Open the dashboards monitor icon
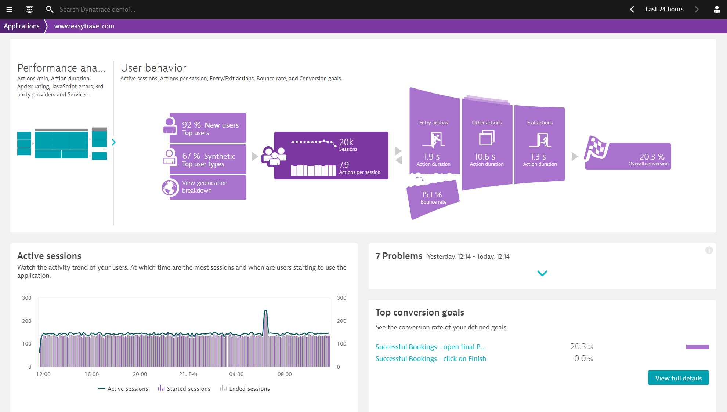The image size is (727, 412). click(x=29, y=10)
